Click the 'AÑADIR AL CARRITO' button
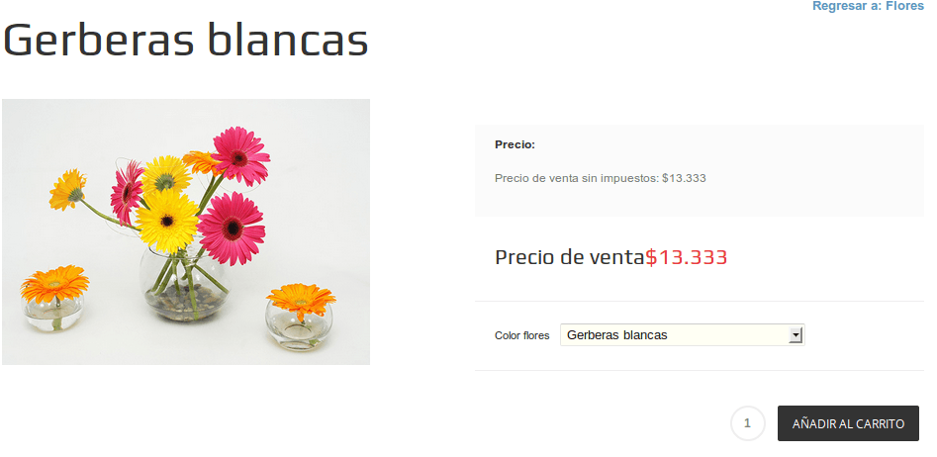Screen dimensions: 937x457 [x=848, y=423]
